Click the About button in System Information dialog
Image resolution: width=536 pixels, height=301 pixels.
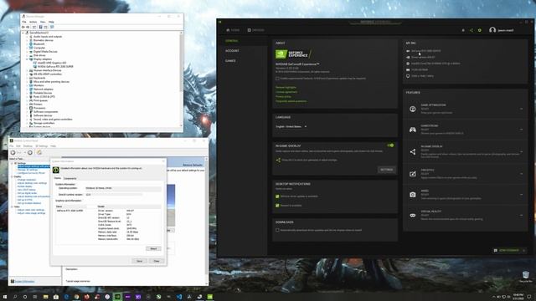tap(153, 249)
